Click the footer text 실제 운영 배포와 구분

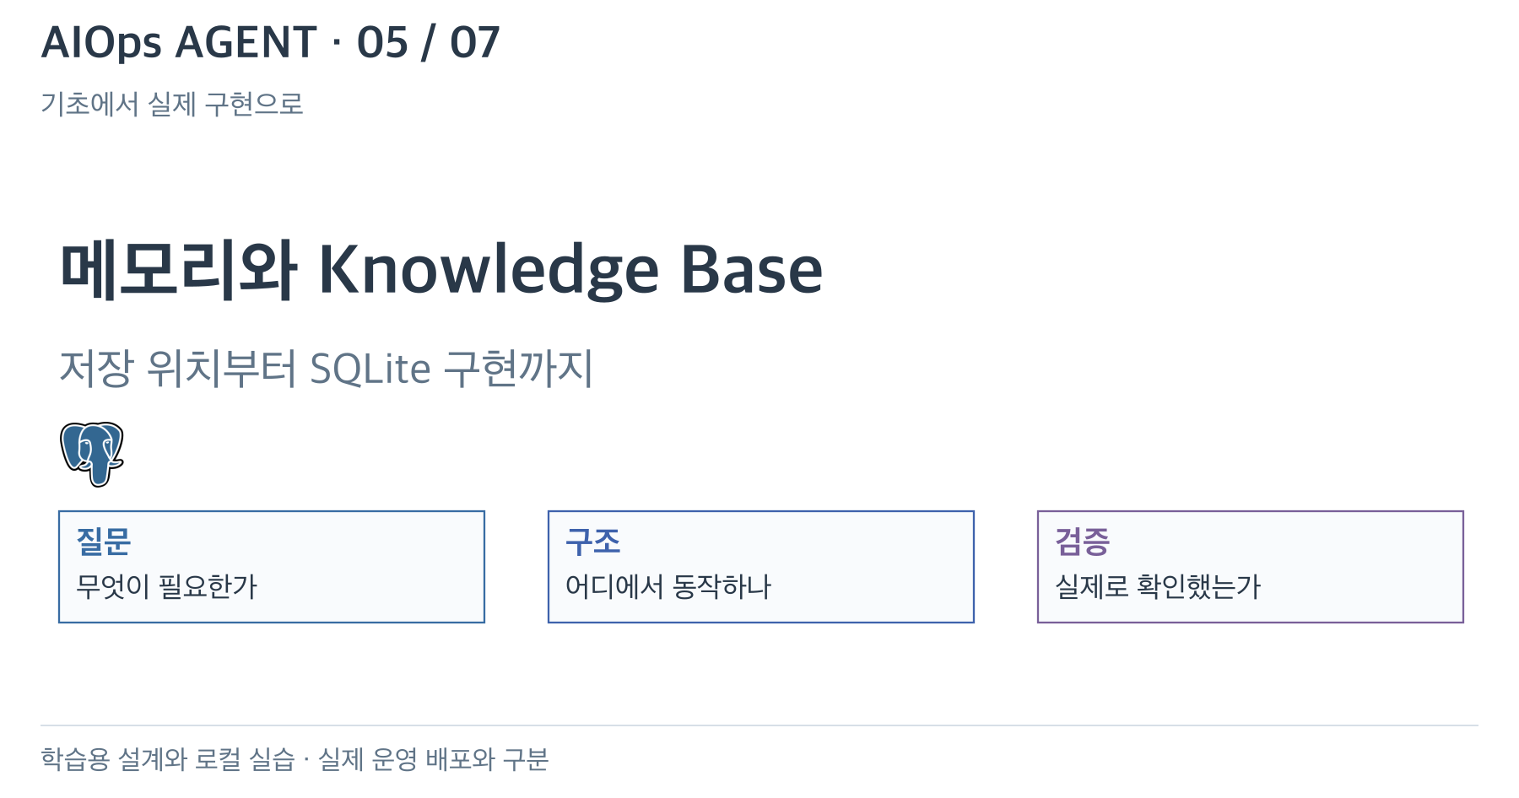tap(433, 759)
